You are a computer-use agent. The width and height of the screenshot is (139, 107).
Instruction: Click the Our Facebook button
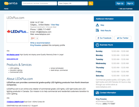(104, 38)
